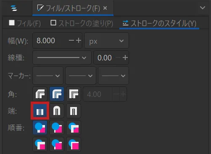
Task: Set paint order to markers, fill, stroke
Action: 40,144
